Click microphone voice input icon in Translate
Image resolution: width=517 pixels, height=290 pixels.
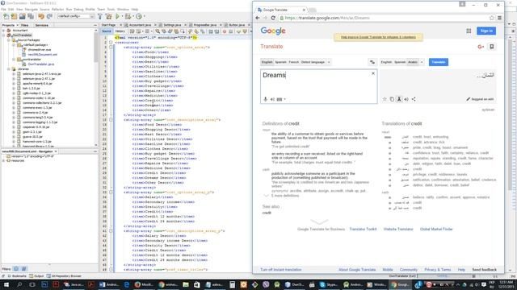click(x=266, y=99)
